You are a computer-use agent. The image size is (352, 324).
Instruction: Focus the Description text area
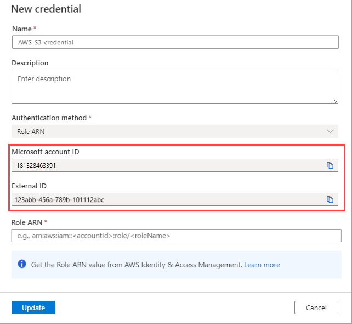[x=174, y=86]
